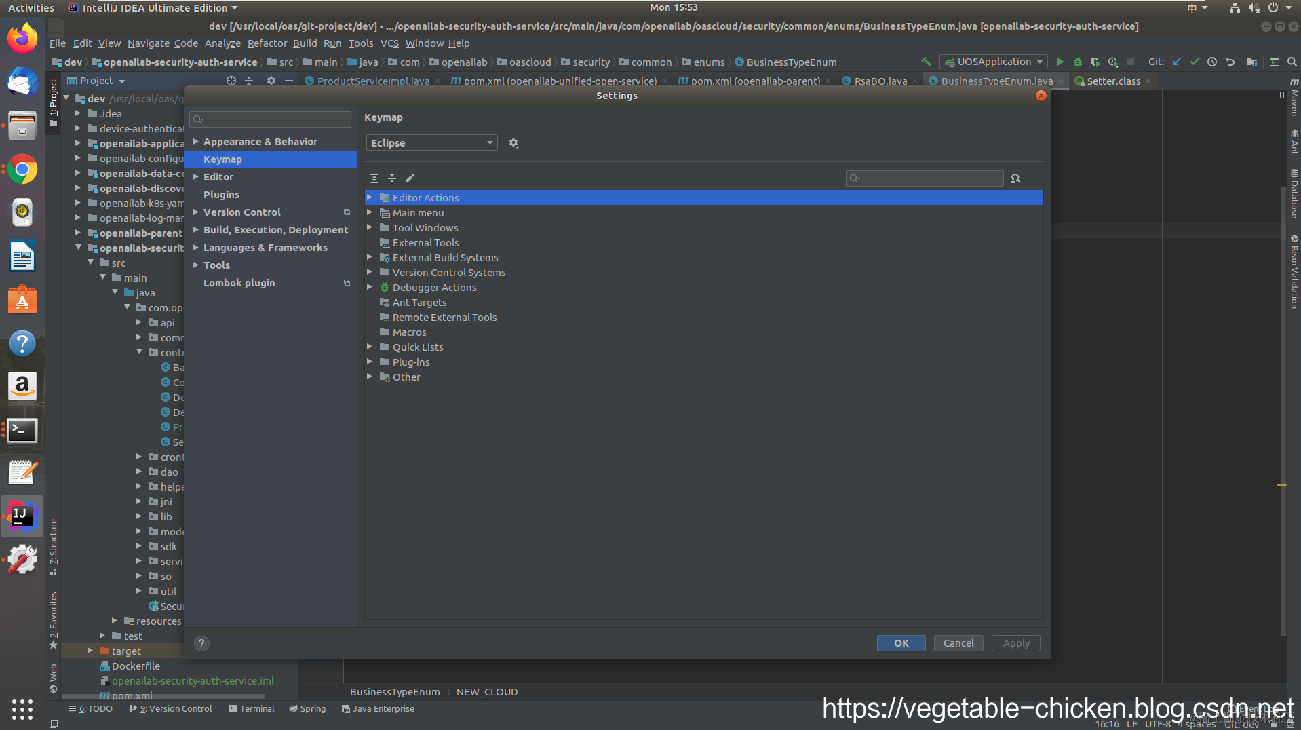Locate current file in Project panel

tap(231, 81)
